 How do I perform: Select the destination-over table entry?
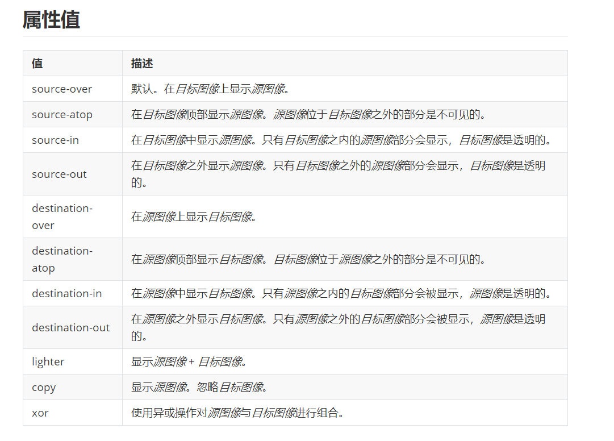click(62, 217)
